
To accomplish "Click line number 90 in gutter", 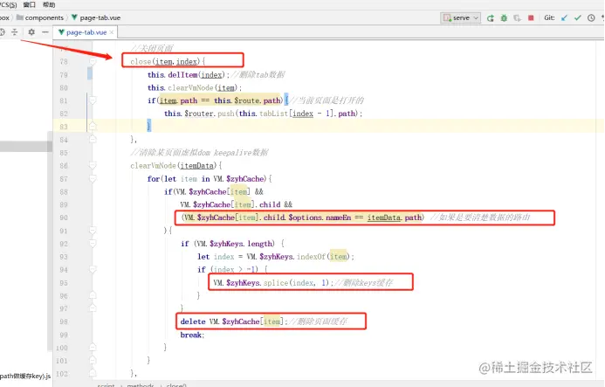I will point(64,218).
